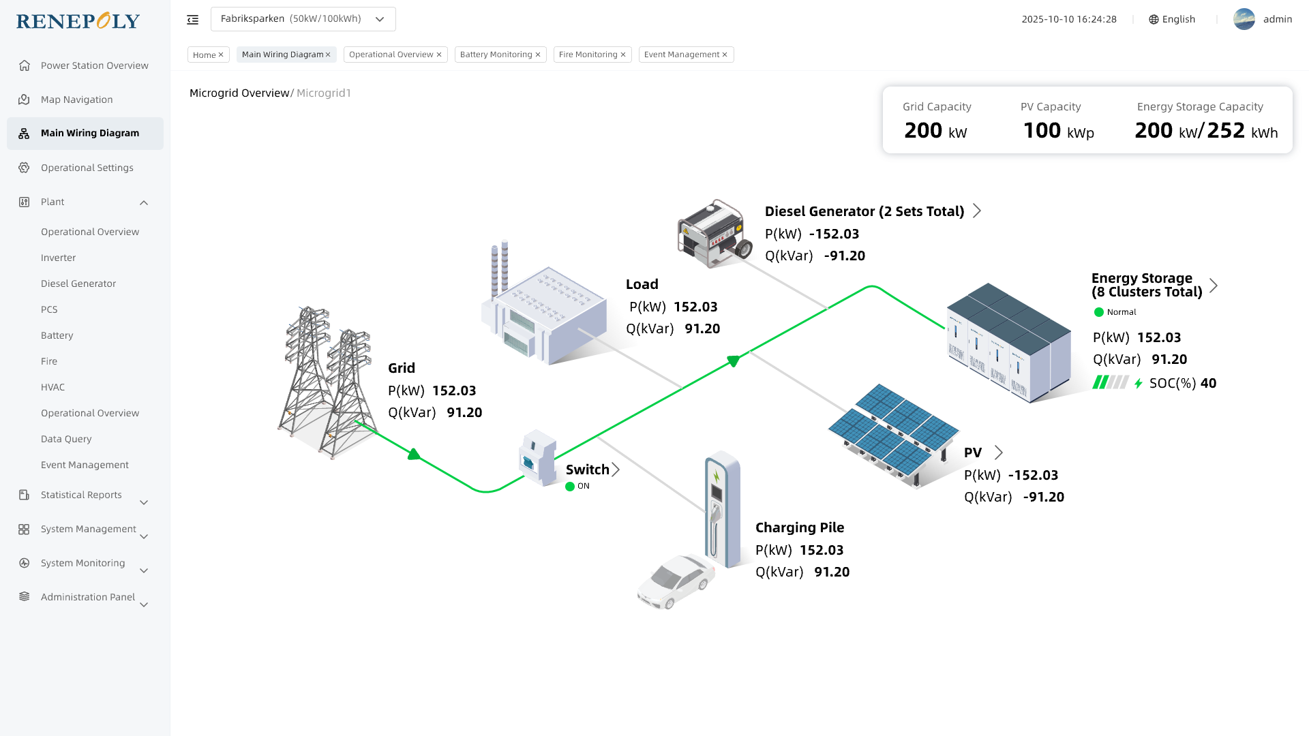1309x736 pixels.
Task: Click the diesel generator equipment icon
Action: [x=714, y=234]
